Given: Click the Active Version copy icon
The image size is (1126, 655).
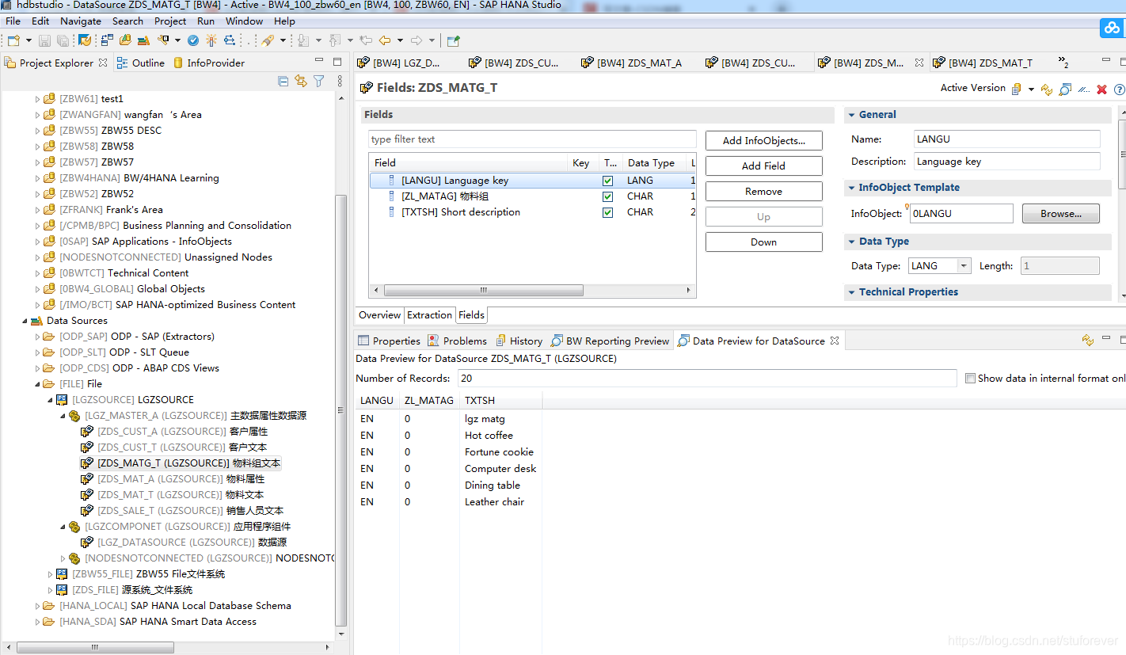Looking at the screenshot, I should click(1017, 89).
